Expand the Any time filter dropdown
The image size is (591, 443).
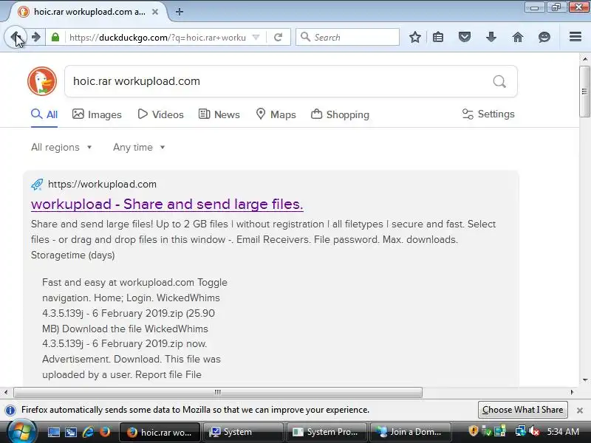139,147
